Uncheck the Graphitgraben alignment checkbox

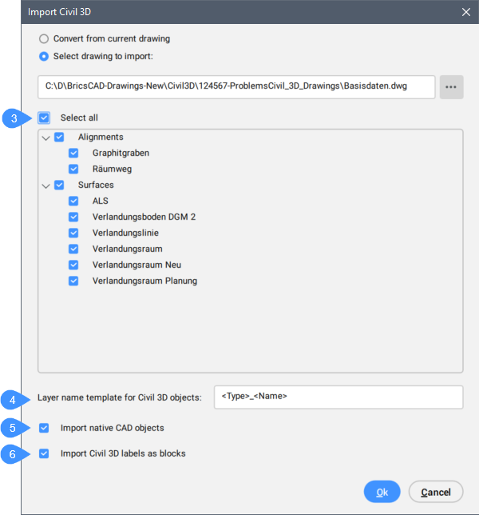[x=74, y=153]
